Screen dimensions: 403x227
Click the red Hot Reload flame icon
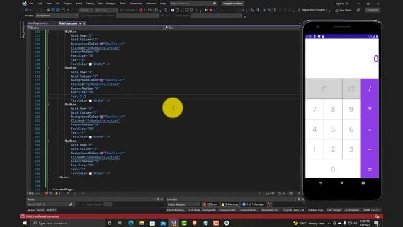pyautogui.click(x=140, y=10)
